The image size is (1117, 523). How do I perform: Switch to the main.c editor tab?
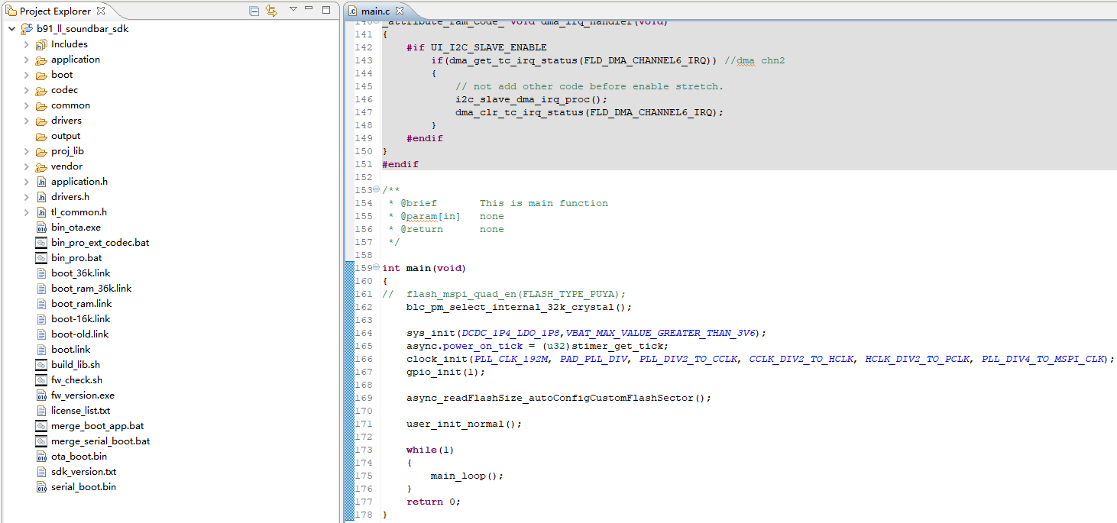pos(374,11)
